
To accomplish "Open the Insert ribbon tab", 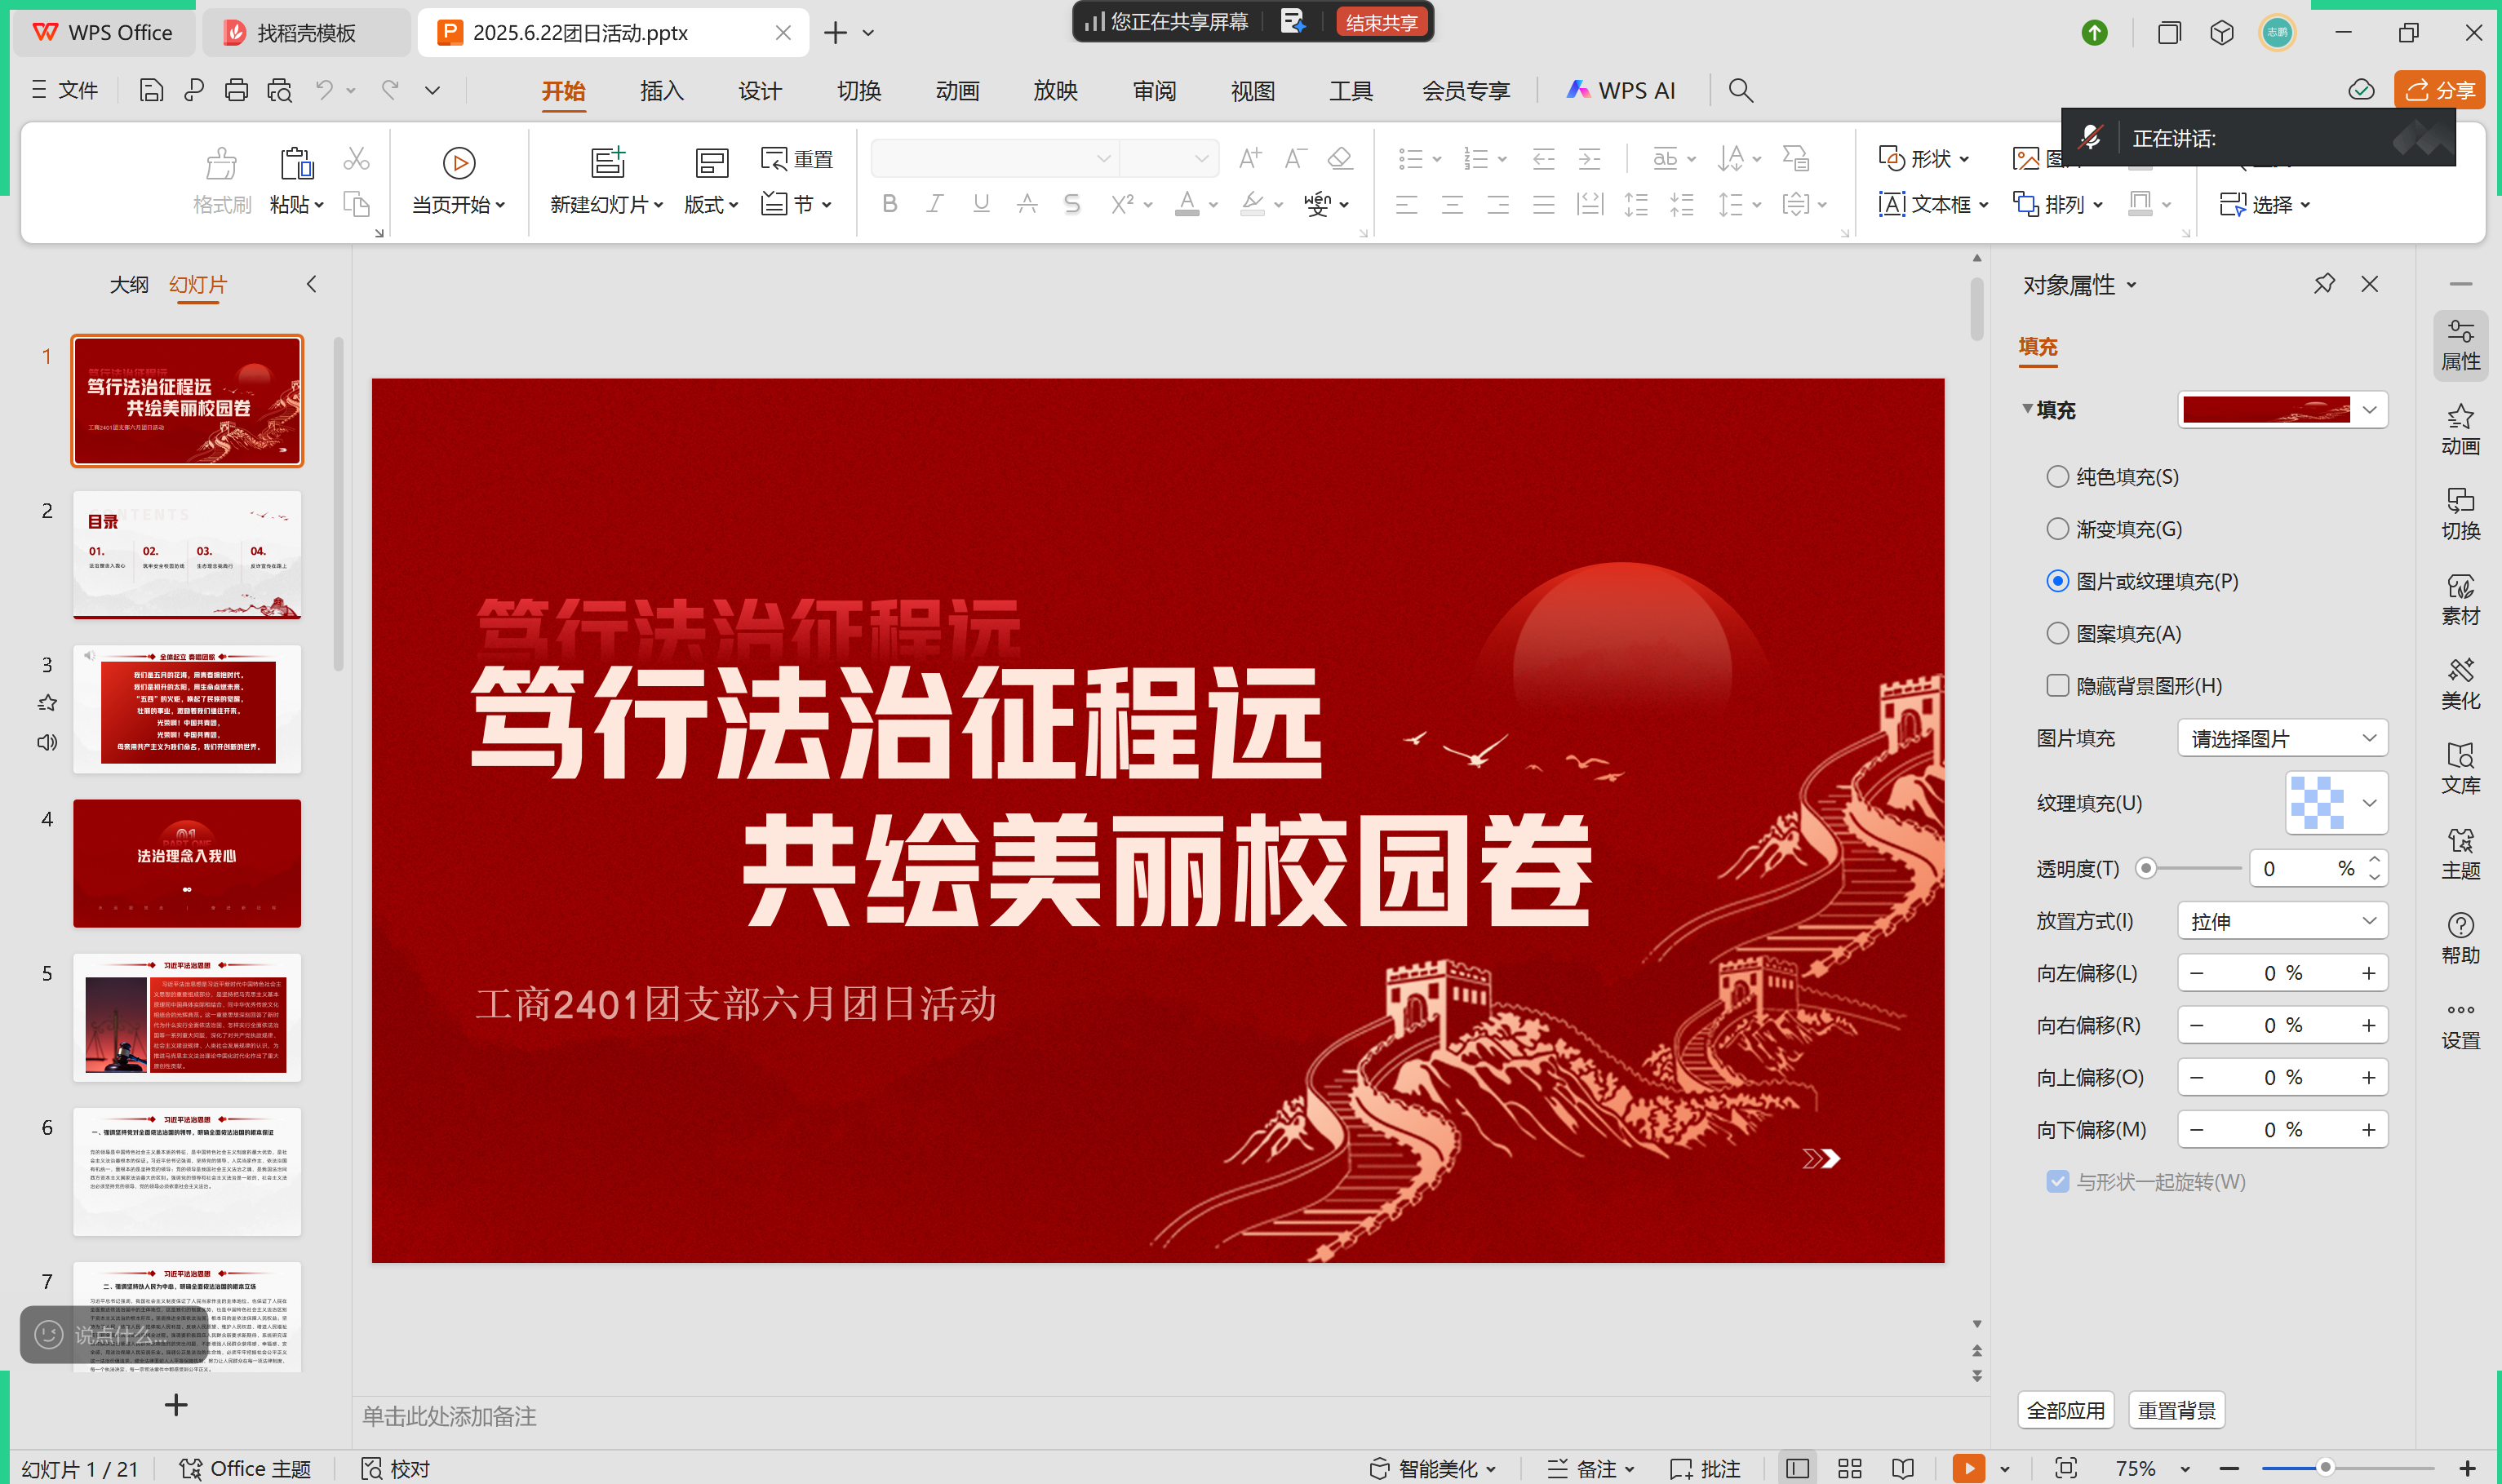I will [661, 91].
